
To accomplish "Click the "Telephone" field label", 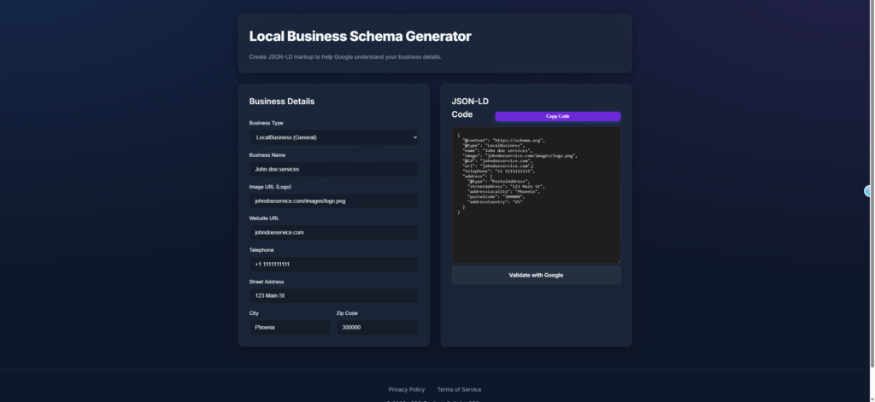I will click(261, 250).
